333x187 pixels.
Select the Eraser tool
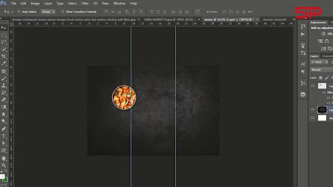click(4, 100)
